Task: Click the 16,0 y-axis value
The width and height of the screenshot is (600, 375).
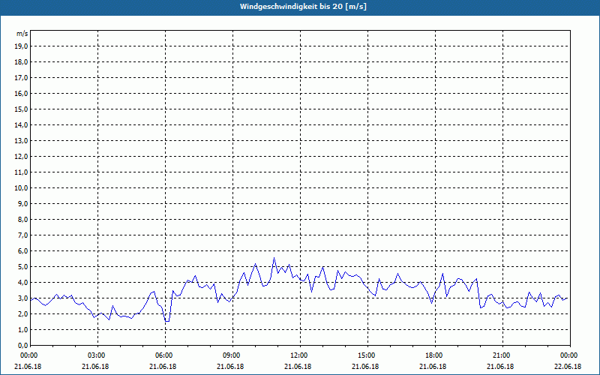Action: pos(21,93)
